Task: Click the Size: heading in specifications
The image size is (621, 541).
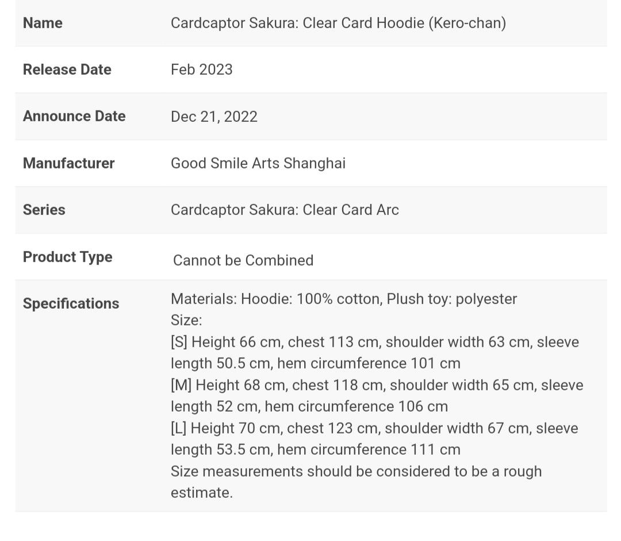Action: click(x=186, y=320)
